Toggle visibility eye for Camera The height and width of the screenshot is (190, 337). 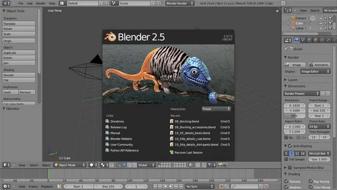tap(321, 18)
